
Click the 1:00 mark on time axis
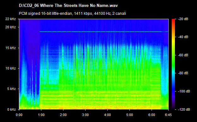[41, 115]
